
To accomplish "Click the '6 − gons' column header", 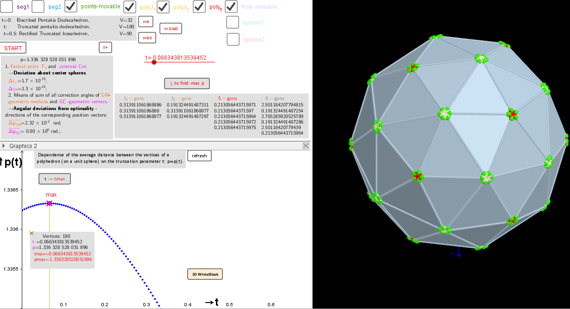I will point(275,99).
